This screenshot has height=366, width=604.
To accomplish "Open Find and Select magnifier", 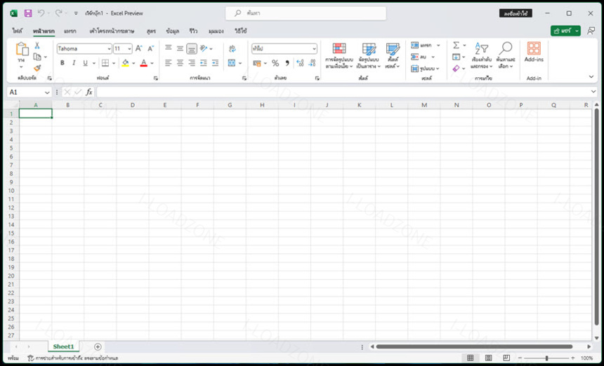I will pos(506,56).
